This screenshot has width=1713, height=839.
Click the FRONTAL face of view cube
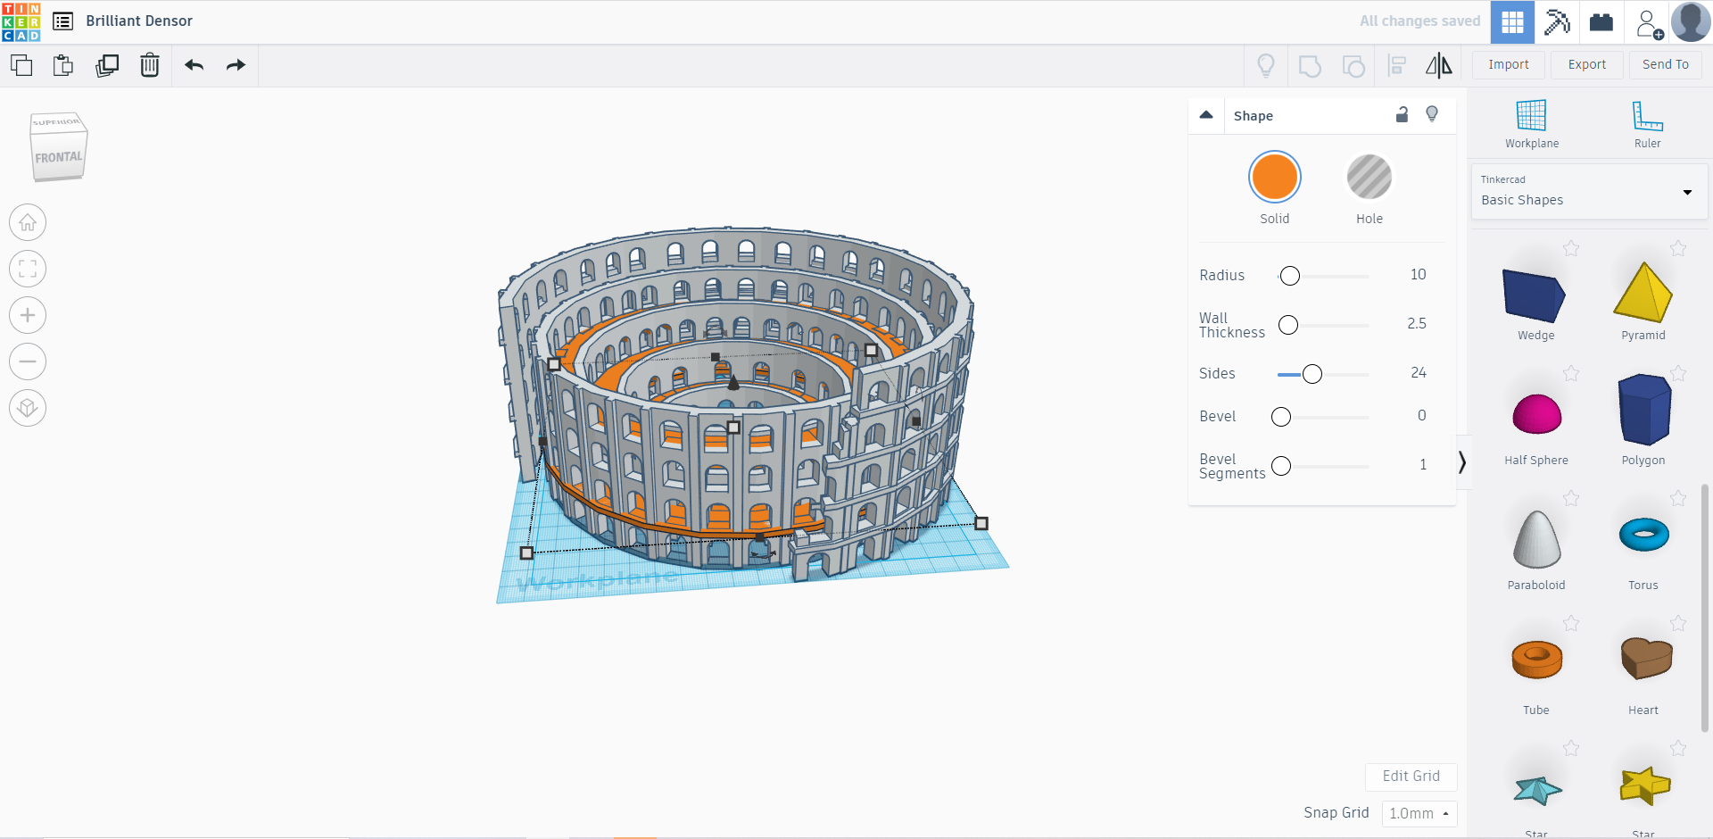[x=59, y=157]
